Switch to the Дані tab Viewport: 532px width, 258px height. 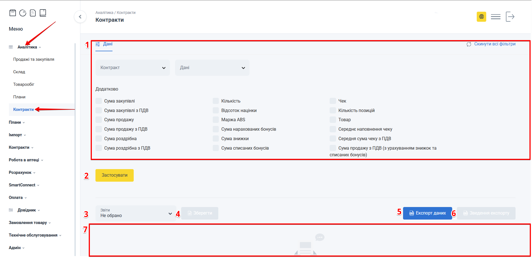(104, 44)
